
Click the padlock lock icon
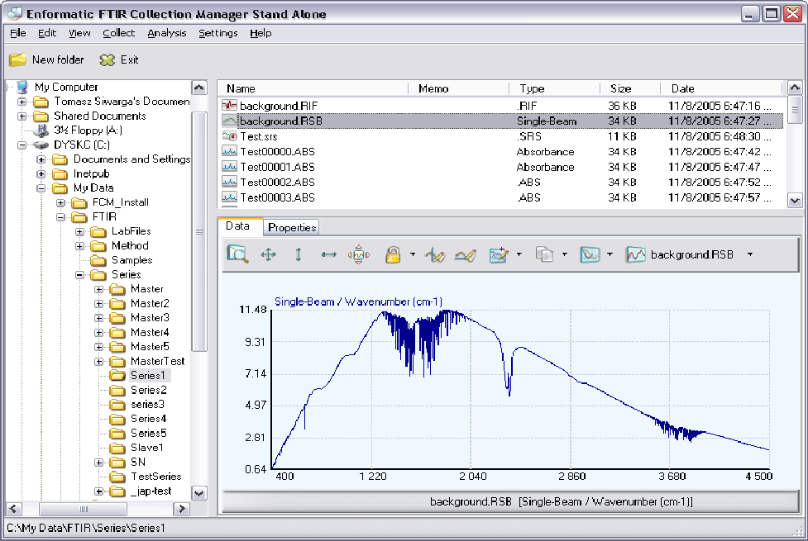pos(393,255)
